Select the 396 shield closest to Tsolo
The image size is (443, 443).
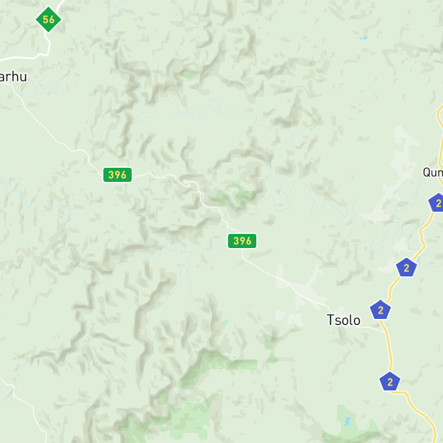coord(242,241)
